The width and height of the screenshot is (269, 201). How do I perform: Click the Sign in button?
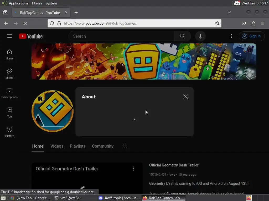point(251,36)
